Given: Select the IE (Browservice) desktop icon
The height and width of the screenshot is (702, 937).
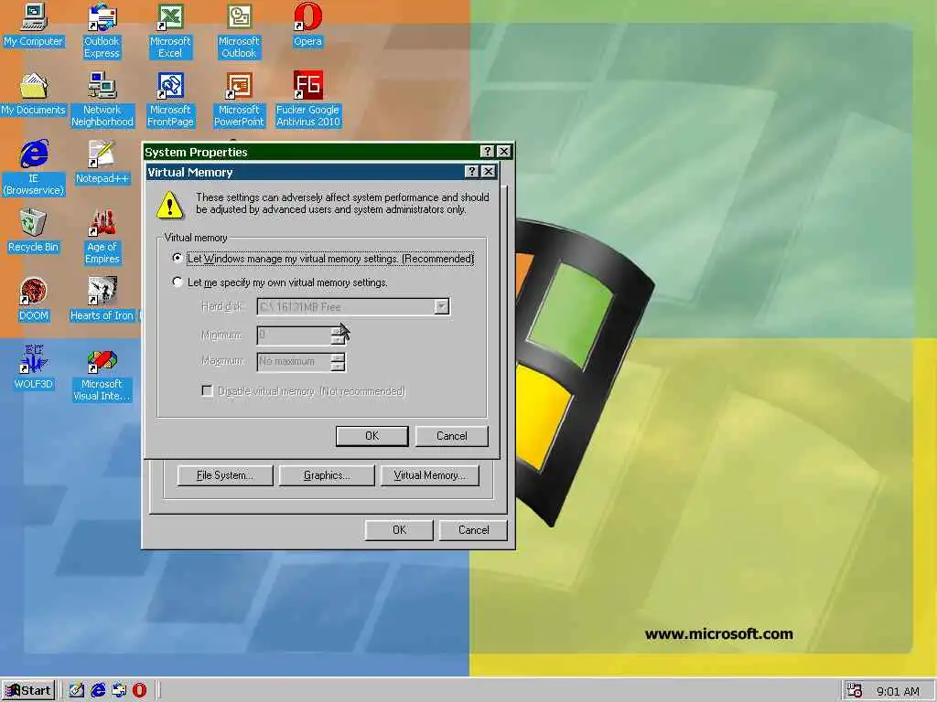Looking at the screenshot, I should [34, 168].
